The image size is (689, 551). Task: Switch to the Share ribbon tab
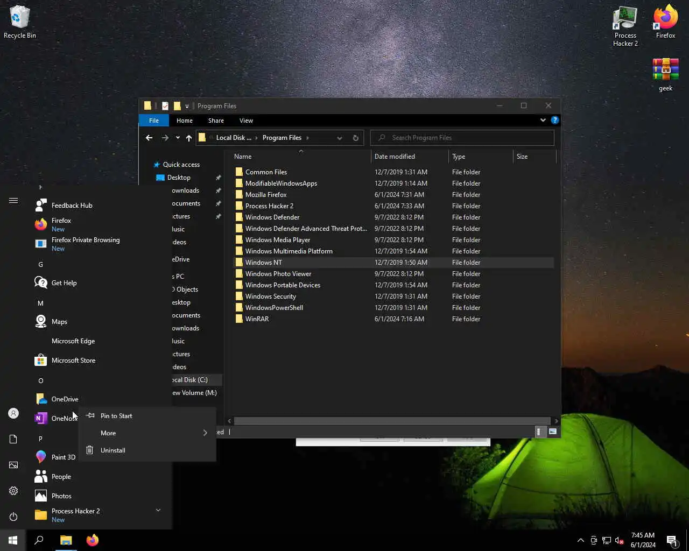click(x=216, y=121)
